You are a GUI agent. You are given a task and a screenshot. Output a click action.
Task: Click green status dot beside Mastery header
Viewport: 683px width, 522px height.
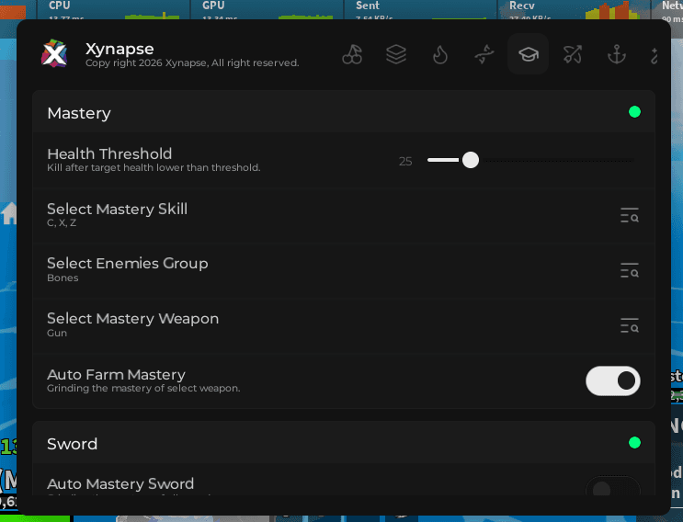click(634, 112)
